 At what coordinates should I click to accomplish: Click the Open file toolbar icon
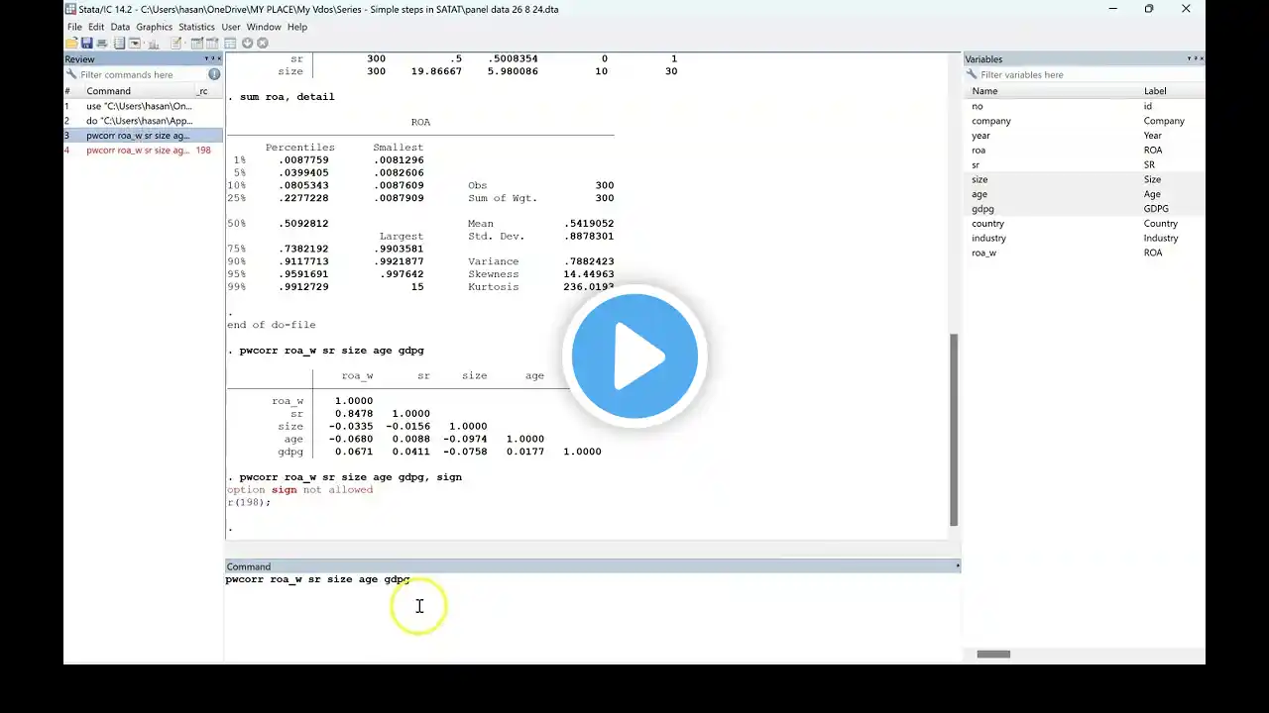tap(73, 43)
